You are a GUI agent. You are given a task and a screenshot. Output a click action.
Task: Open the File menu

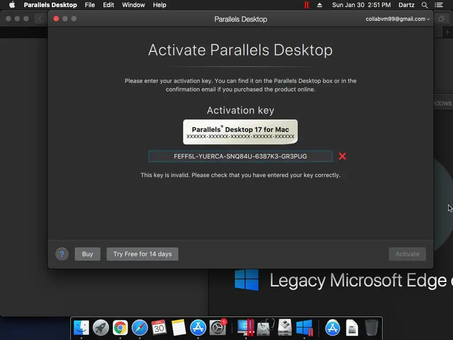point(90,5)
